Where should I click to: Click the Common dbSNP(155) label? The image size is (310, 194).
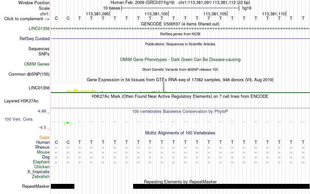click(29, 74)
